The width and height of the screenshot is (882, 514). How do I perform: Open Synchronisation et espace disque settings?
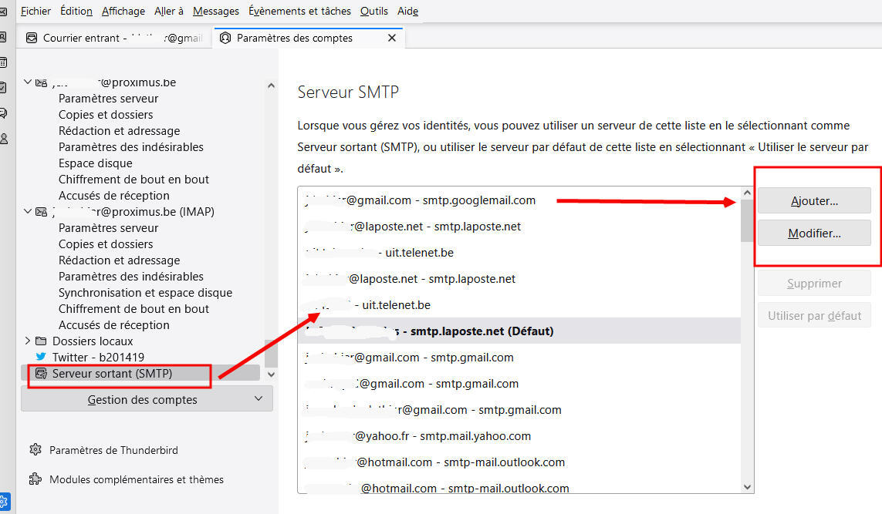click(x=145, y=293)
